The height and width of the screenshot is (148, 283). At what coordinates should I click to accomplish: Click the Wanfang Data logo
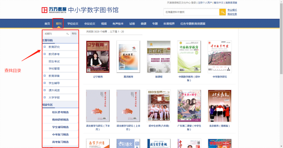coord(54,10)
